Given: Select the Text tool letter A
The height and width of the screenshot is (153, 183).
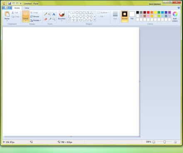Looking at the screenshot, I should (54, 14).
